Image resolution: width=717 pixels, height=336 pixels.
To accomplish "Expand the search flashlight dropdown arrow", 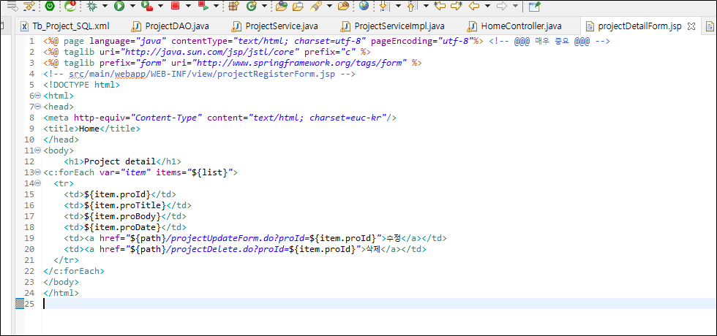I will point(329,6).
